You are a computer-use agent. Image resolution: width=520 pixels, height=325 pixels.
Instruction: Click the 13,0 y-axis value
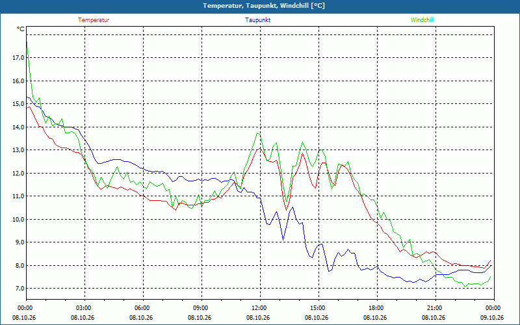point(18,150)
